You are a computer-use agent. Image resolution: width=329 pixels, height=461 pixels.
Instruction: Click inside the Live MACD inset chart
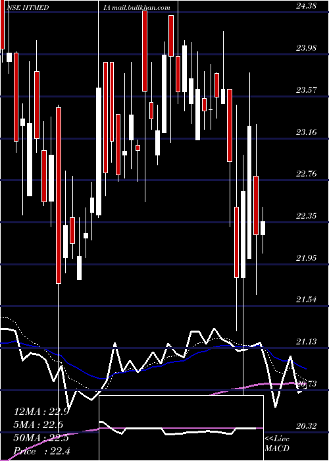(x=181, y=428)
